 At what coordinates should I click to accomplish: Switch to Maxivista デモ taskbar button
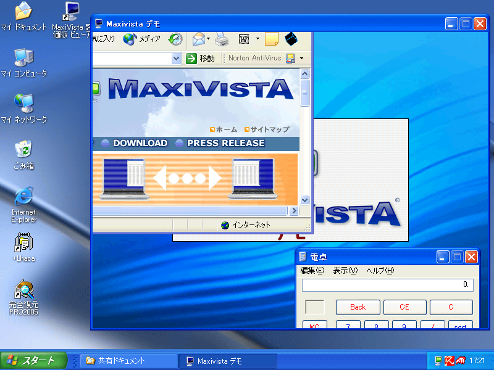(x=228, y=361)
